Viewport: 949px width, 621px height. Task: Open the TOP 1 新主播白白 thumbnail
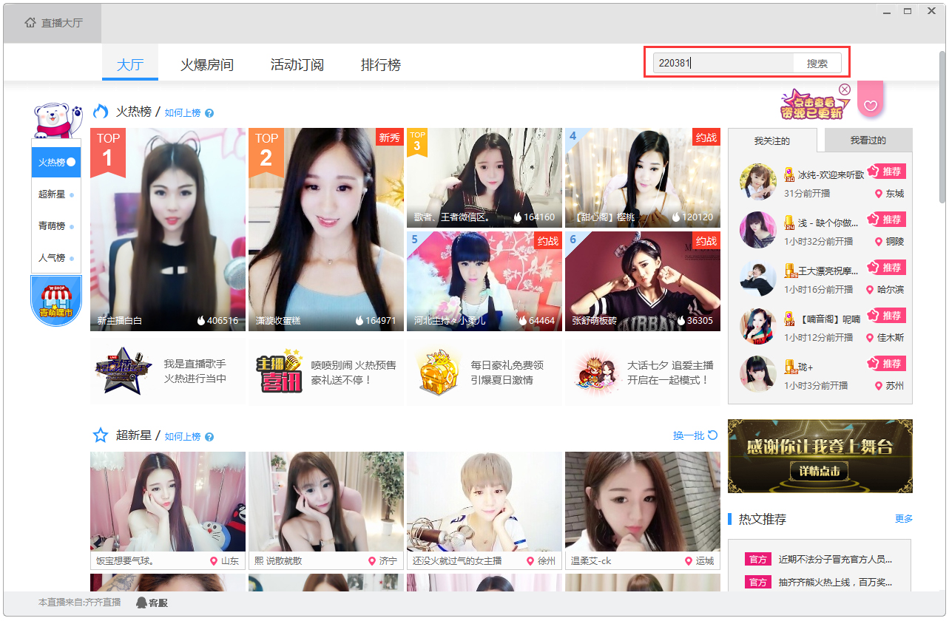click(168, 229)
